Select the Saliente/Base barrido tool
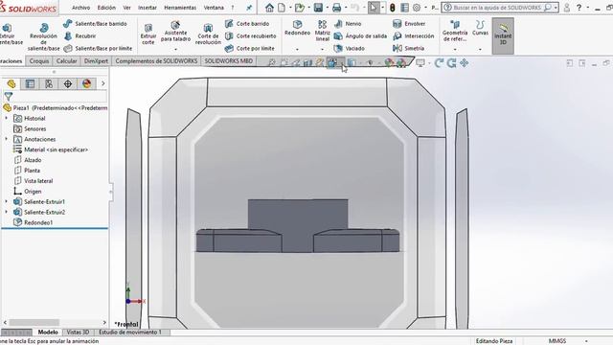 [x=95, y=23]
